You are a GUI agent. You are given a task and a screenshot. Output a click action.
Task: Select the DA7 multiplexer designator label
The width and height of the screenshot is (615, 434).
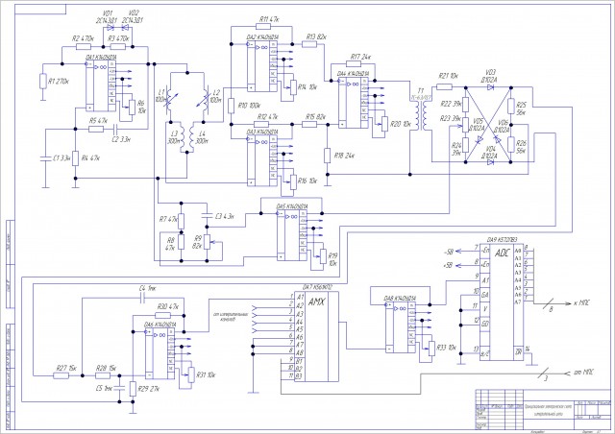[318, 287]
